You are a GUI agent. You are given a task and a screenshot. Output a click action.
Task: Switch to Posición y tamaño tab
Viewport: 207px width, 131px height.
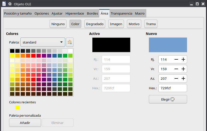[x=18, y=13]
